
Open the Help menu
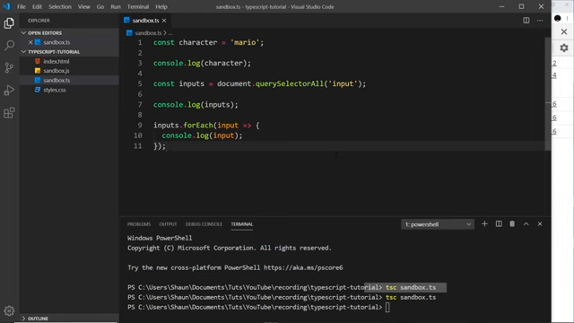(161, 6)
